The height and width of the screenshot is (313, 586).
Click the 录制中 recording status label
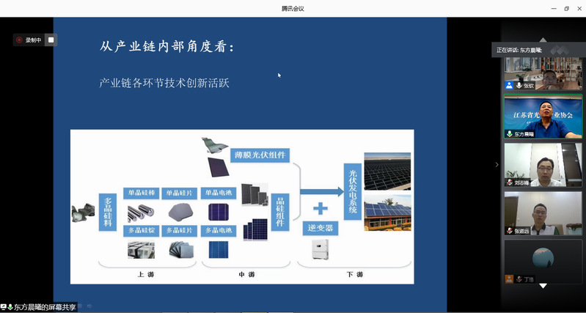(34, 40)
